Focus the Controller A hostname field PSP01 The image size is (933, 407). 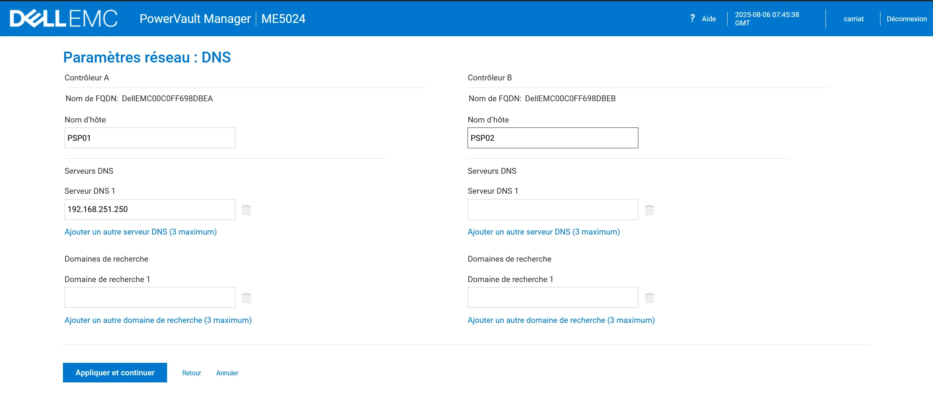tap(150, 138)
